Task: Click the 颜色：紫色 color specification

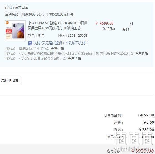Action: [x=36, y=36]
